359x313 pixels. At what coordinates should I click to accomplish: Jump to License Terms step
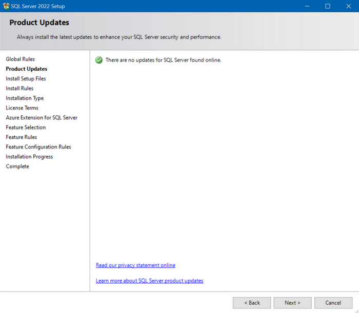(x=22, y=108)
